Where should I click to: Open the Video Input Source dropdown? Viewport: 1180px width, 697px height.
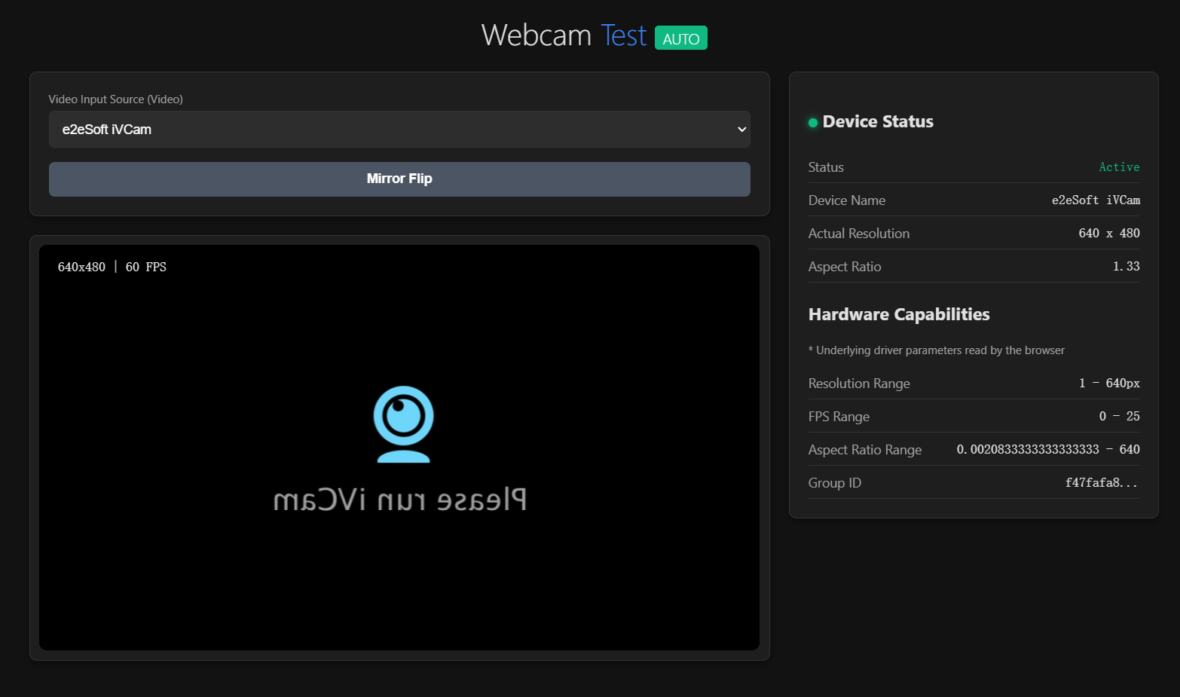pyautogui.click(x=399, y=129)
